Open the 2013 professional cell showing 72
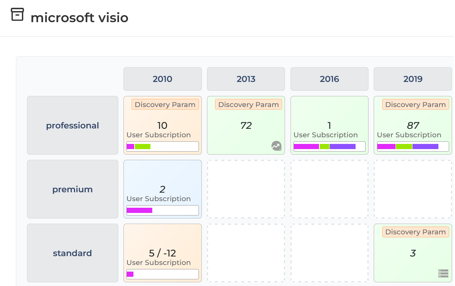The image size is (455, 286). pyautogui.click(x=246, y=126)
